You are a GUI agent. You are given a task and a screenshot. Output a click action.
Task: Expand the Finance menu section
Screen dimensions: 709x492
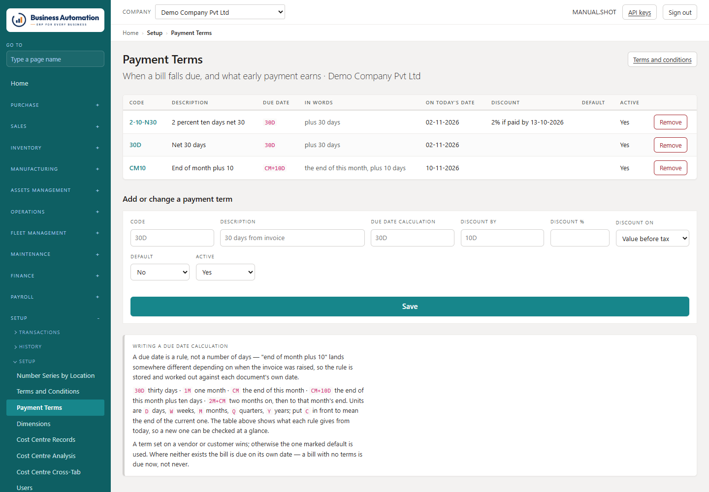pos(55,276)
